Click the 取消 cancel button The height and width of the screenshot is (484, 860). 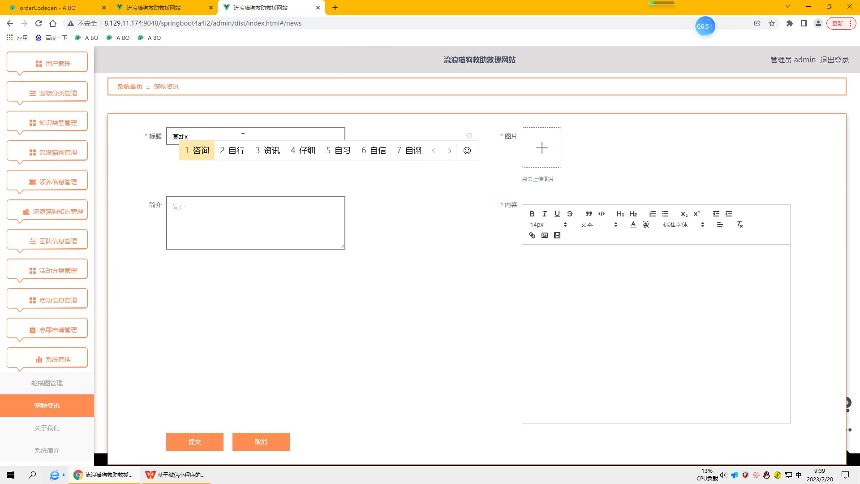(261, 442)
